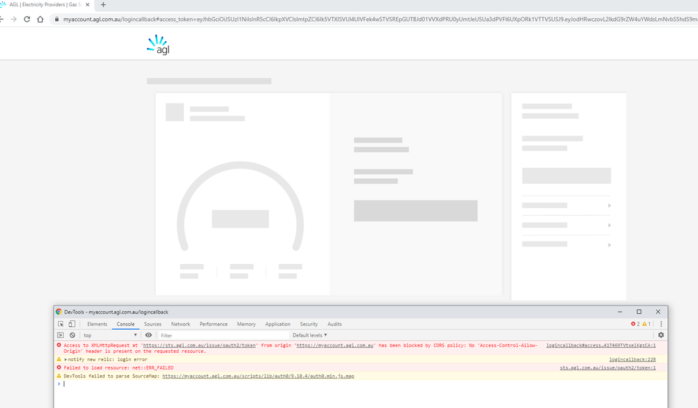Open a new browser tab

103,5
